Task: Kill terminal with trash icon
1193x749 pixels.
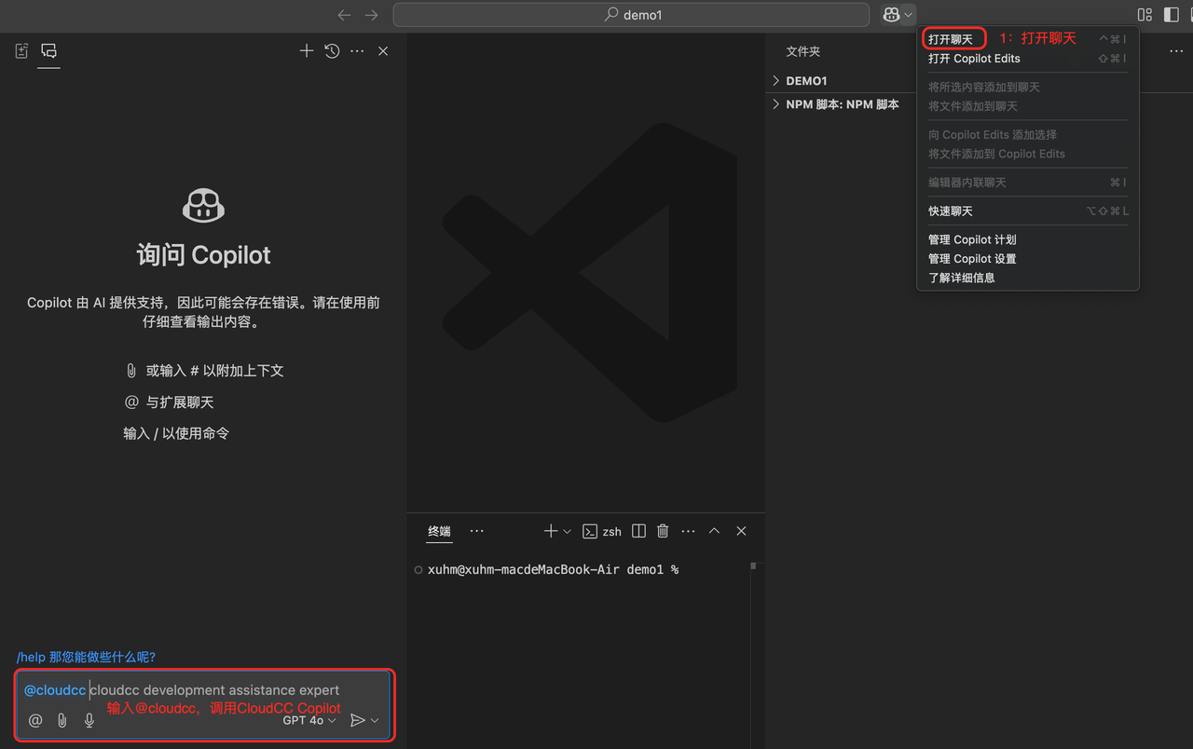Action: tap(663, 531)
